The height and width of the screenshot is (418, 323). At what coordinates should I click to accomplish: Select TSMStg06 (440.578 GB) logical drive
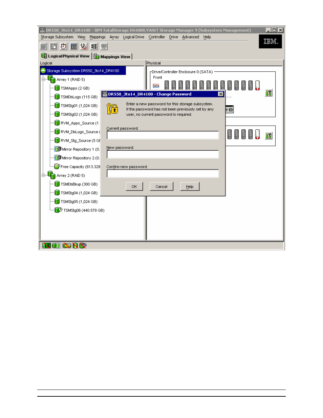coord(84,211)
